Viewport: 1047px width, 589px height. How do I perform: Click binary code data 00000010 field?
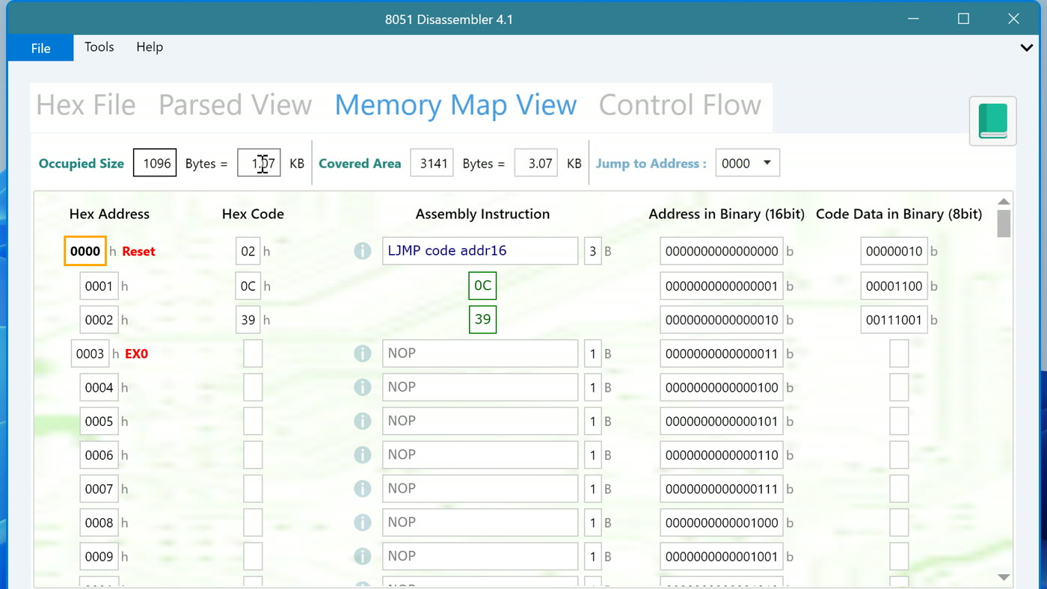click(894, 251)
